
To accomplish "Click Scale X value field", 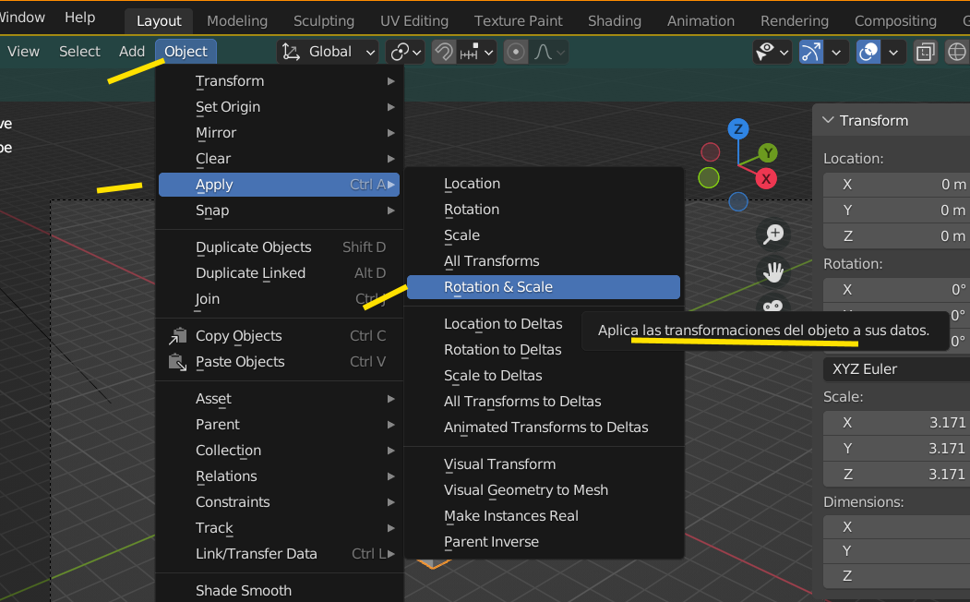I will click(896, 423).
